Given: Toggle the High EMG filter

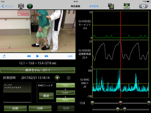Looking at the screenshot, I should (x=65, y=85).
